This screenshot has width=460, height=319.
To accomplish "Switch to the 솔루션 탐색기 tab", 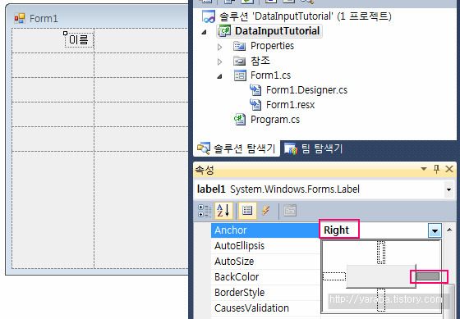I will (237, 148).
